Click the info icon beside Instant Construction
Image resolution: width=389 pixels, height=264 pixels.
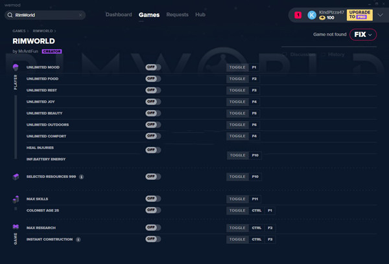click(78, 239)
